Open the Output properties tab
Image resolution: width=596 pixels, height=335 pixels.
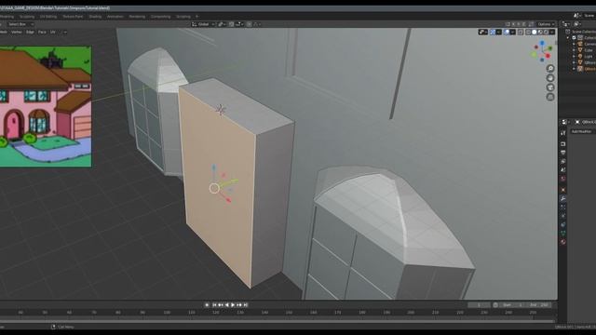[x=562, y=153]
